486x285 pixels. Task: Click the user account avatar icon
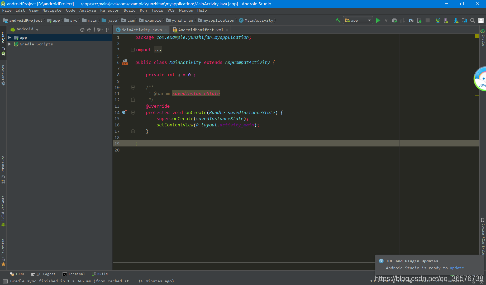(x=481, y=20)
